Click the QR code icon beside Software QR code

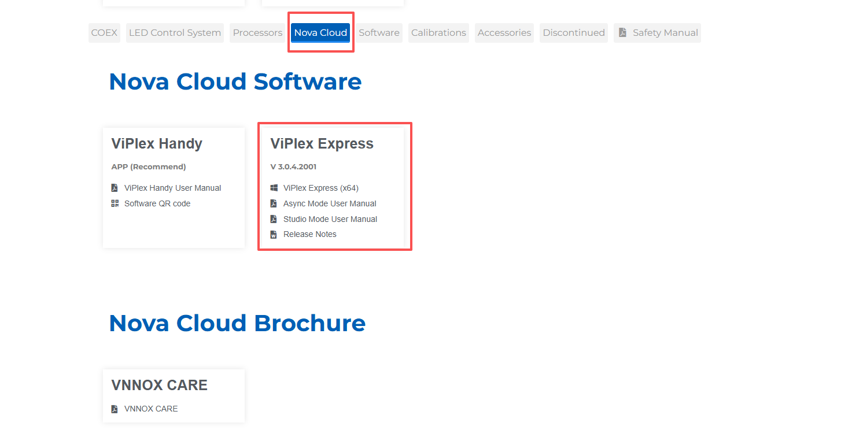(x=115, y=203)
